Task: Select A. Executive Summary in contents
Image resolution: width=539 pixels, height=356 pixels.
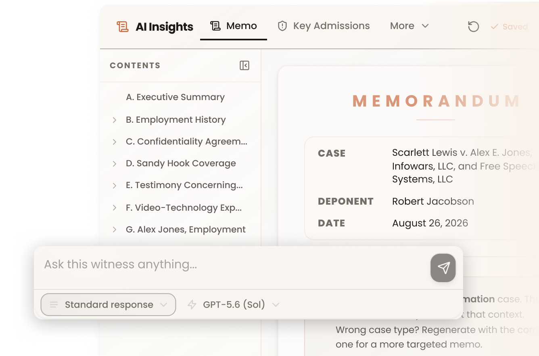Action: 175,97
